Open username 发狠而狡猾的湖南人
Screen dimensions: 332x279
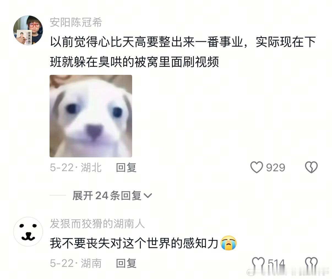pos(97,224)
